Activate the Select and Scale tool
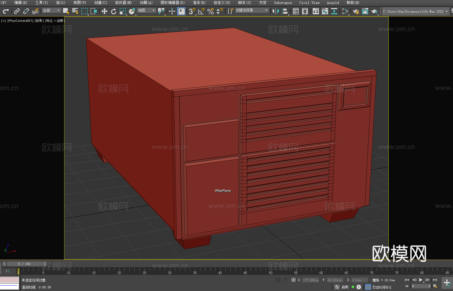Viewport: 453px width, 291px height. point(123,11)
